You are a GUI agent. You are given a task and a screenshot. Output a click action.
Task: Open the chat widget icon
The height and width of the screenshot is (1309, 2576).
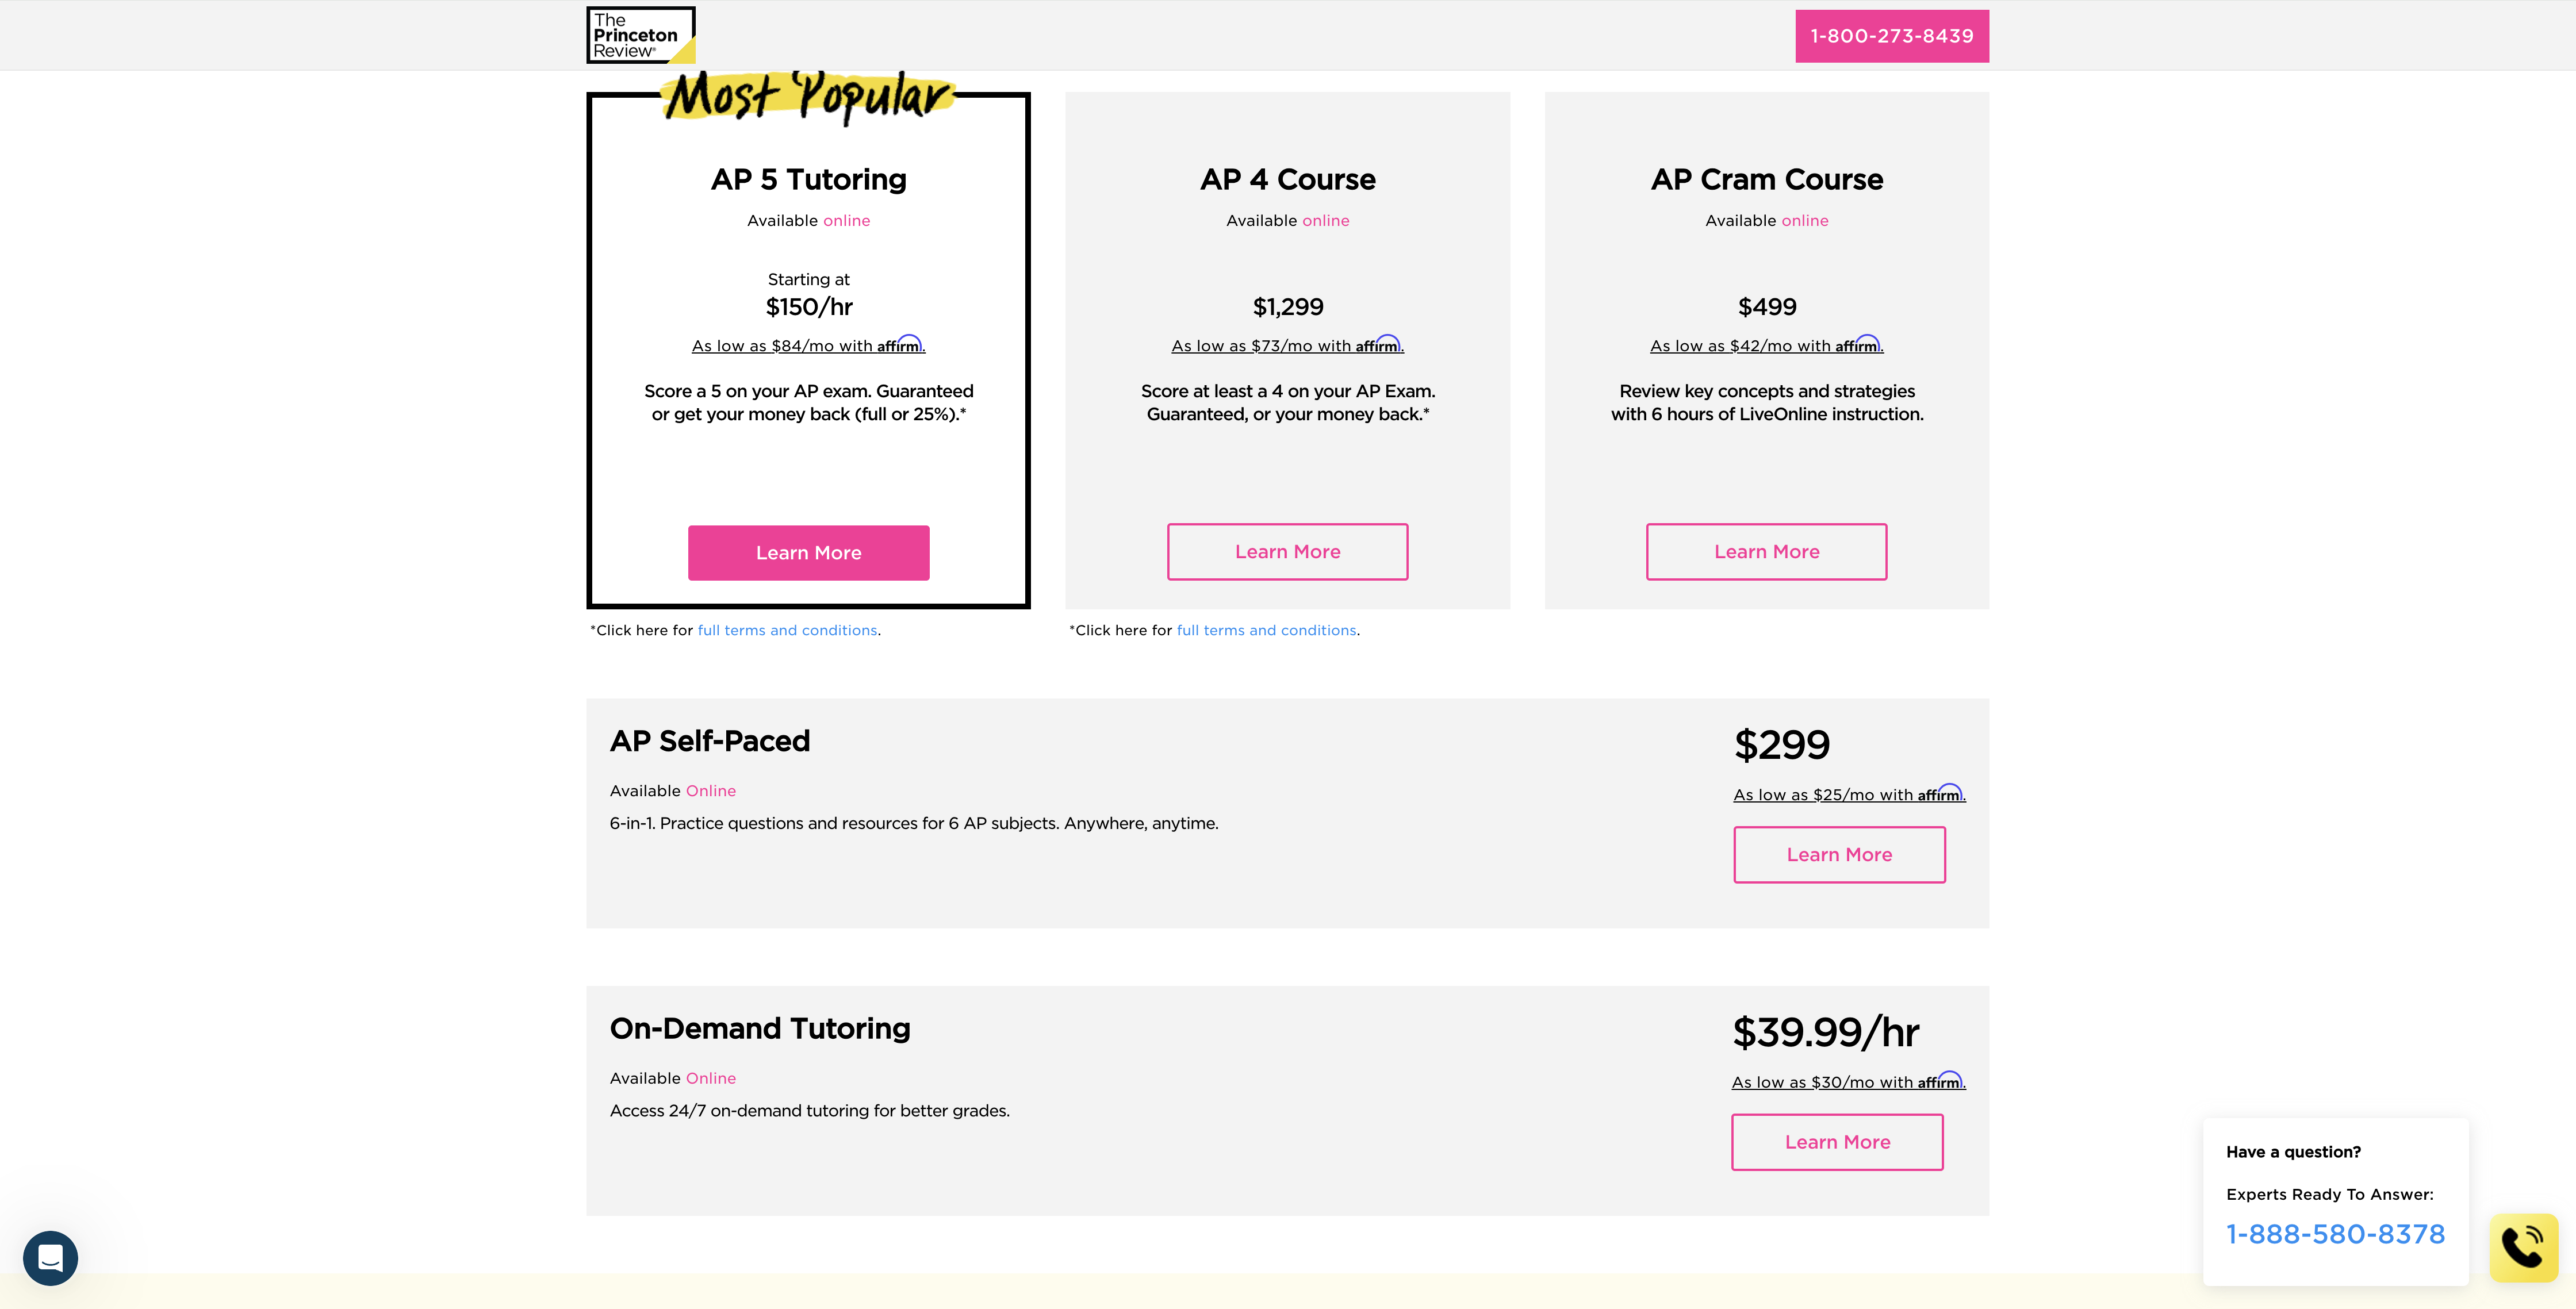click(50, 1257)
